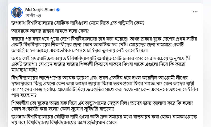Image resolution: width=211 pixels, height=127 pixels.
Task: Click the paragraph beginning "বিশ্ববিদ্যালয়ের আশেপাশের অনেক জায়গা"
Action: pos(105,86)
